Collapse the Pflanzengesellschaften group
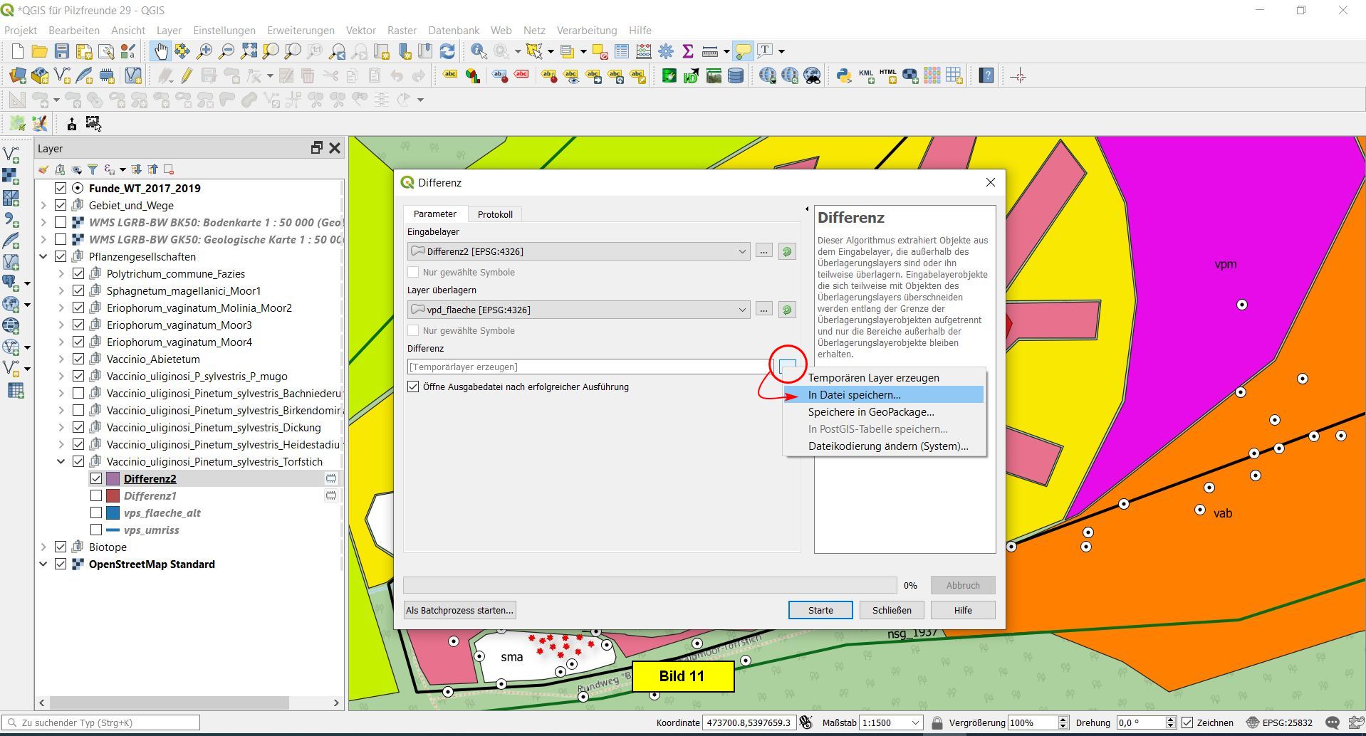 tap(43, 257)
